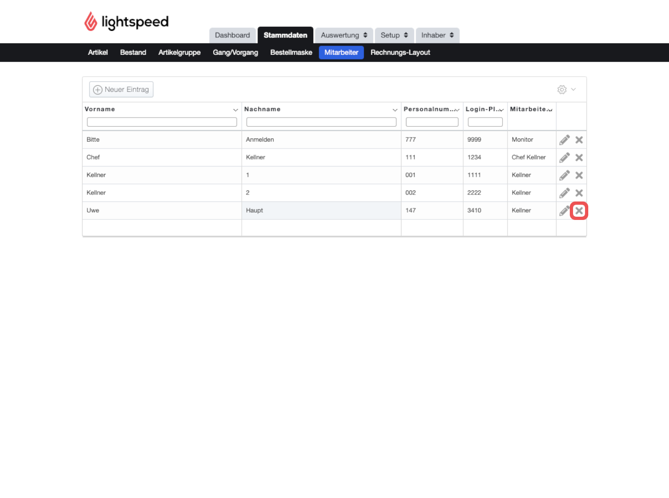Click the 'Chef Kellner' role cell
Screen dimensions: 669x498
532,157
